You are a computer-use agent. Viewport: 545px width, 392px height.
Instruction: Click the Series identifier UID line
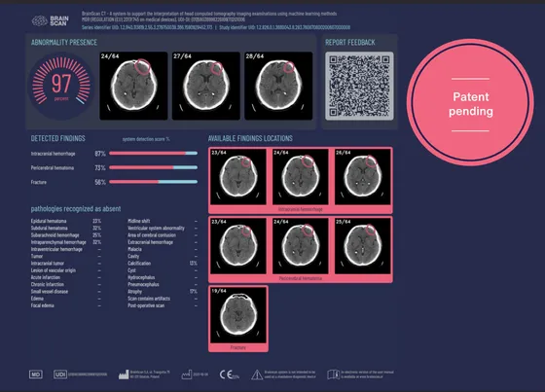(147, 27)
